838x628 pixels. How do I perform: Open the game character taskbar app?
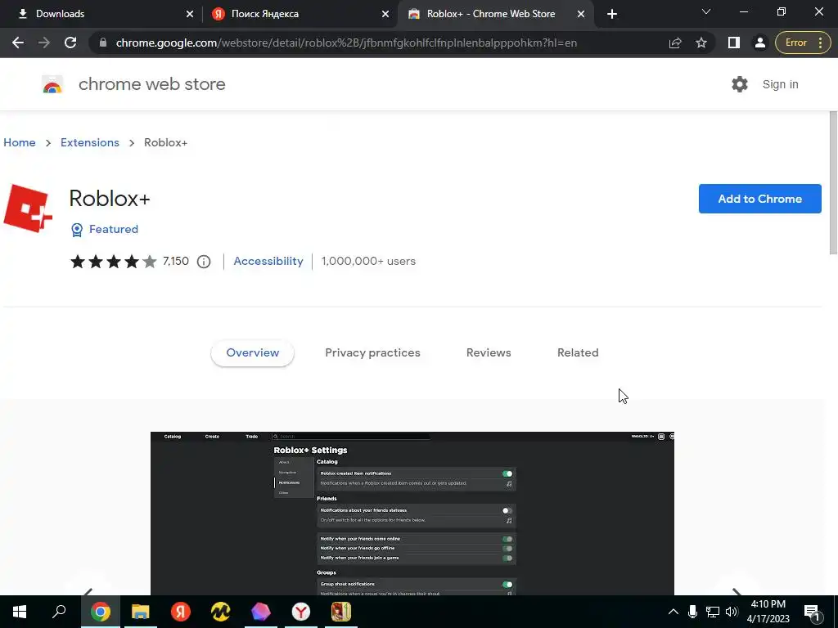pyautogui.click(x=341, y=612)
